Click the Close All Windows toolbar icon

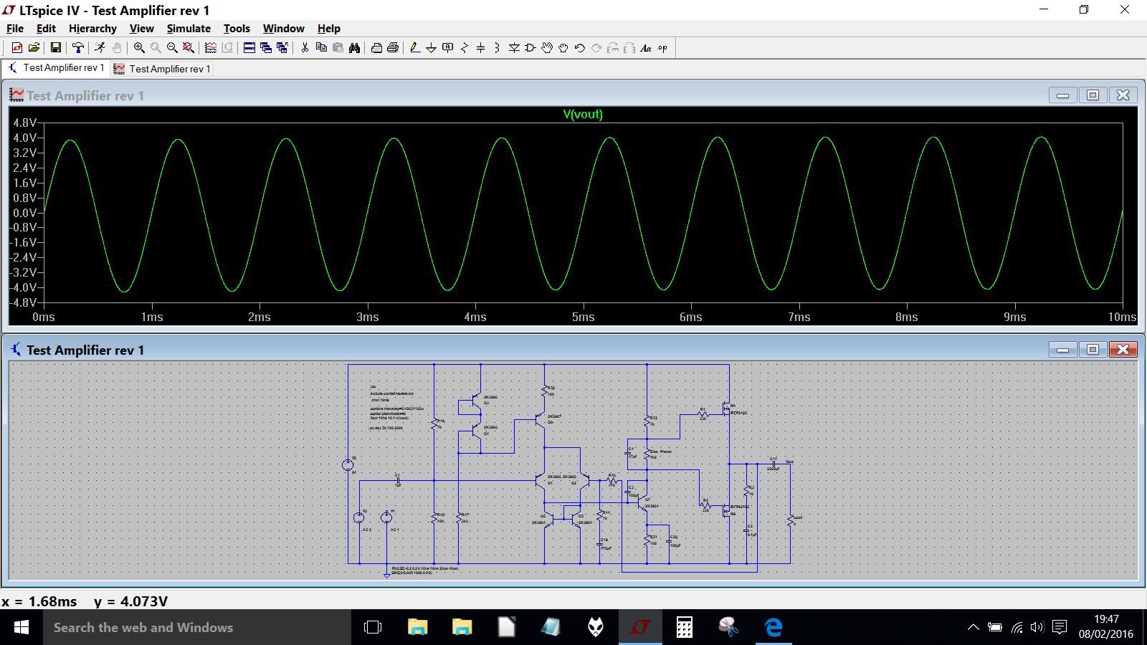click(x=282, y=48)
